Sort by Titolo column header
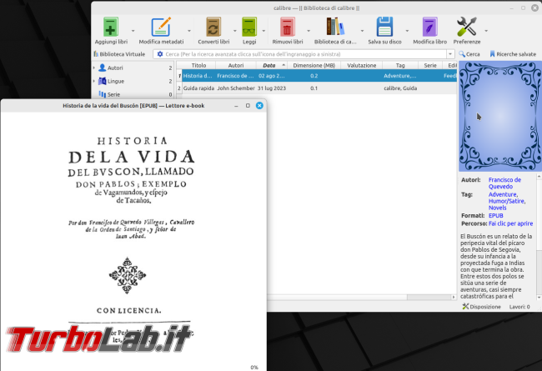 [x=198, y=65]
